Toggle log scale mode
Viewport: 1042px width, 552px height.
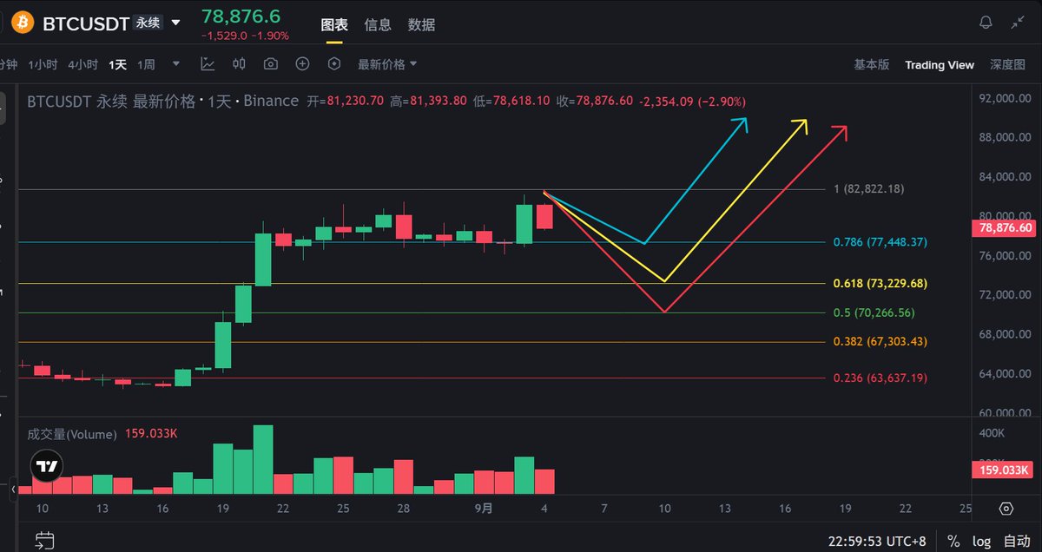pos(980,541)
